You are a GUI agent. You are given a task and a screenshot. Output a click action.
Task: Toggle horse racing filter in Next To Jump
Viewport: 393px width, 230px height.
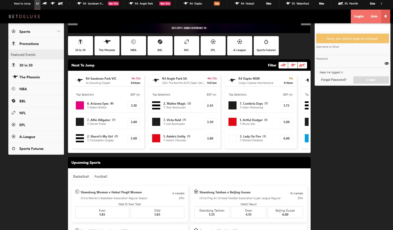pos(283,65)
